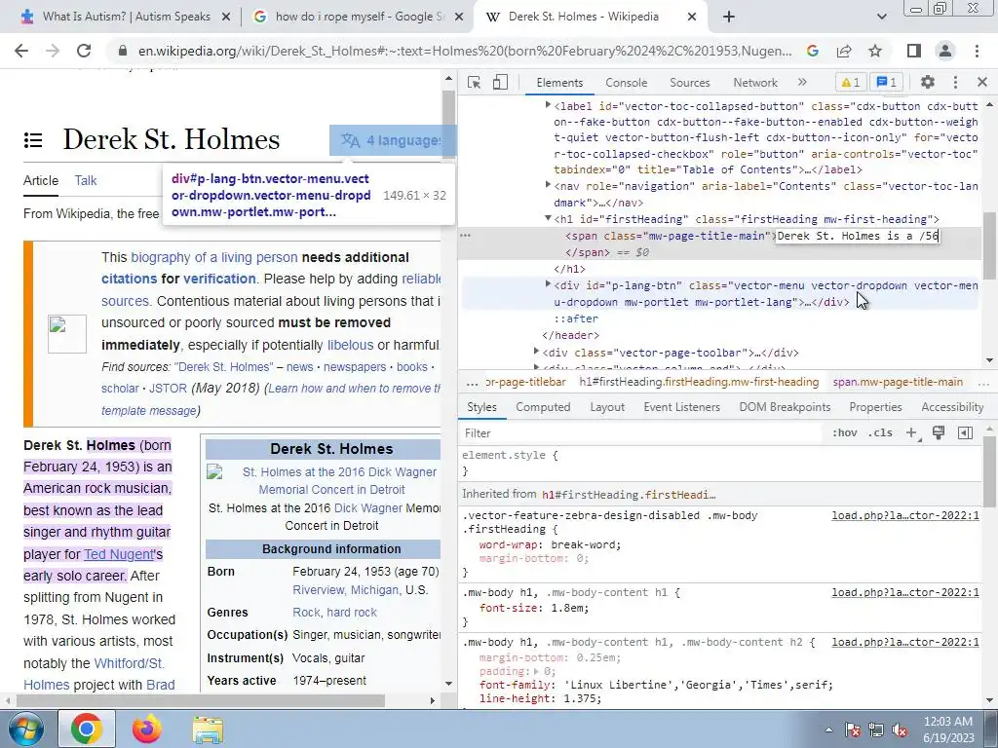Add a new style rule with plus icon
The height and width of the screenshot is (748, 998).
[912, 433]
